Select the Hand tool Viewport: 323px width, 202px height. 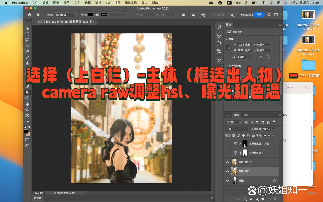[27, 104]
